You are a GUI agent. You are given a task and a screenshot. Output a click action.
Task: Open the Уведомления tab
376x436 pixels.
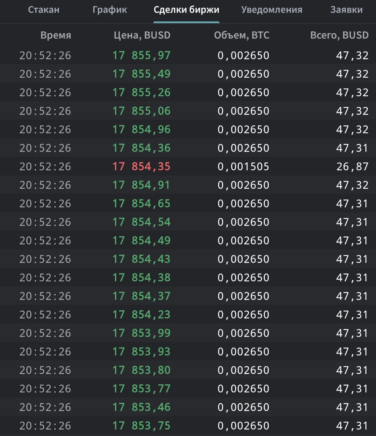coord(272,10)
